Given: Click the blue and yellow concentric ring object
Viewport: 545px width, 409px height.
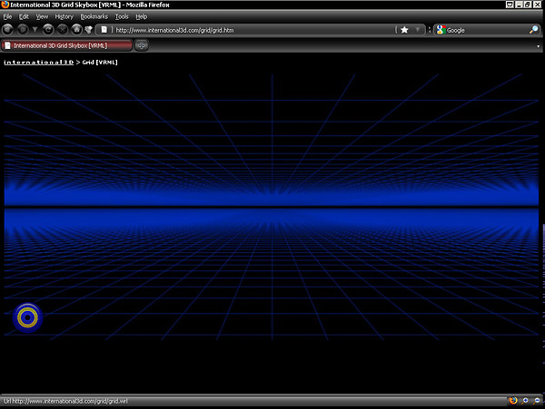Looking at the screenshot, I should click(27, 317).
